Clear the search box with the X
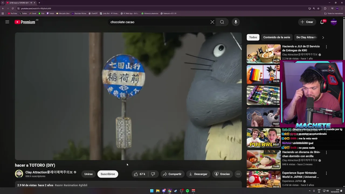This screenshot has width=345, height=194. (212, 22)
